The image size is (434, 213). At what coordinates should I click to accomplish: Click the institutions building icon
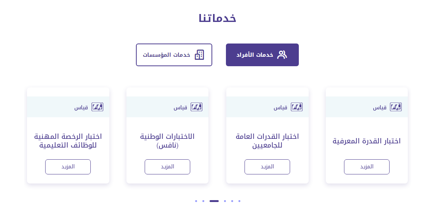[x=199, y=55]
